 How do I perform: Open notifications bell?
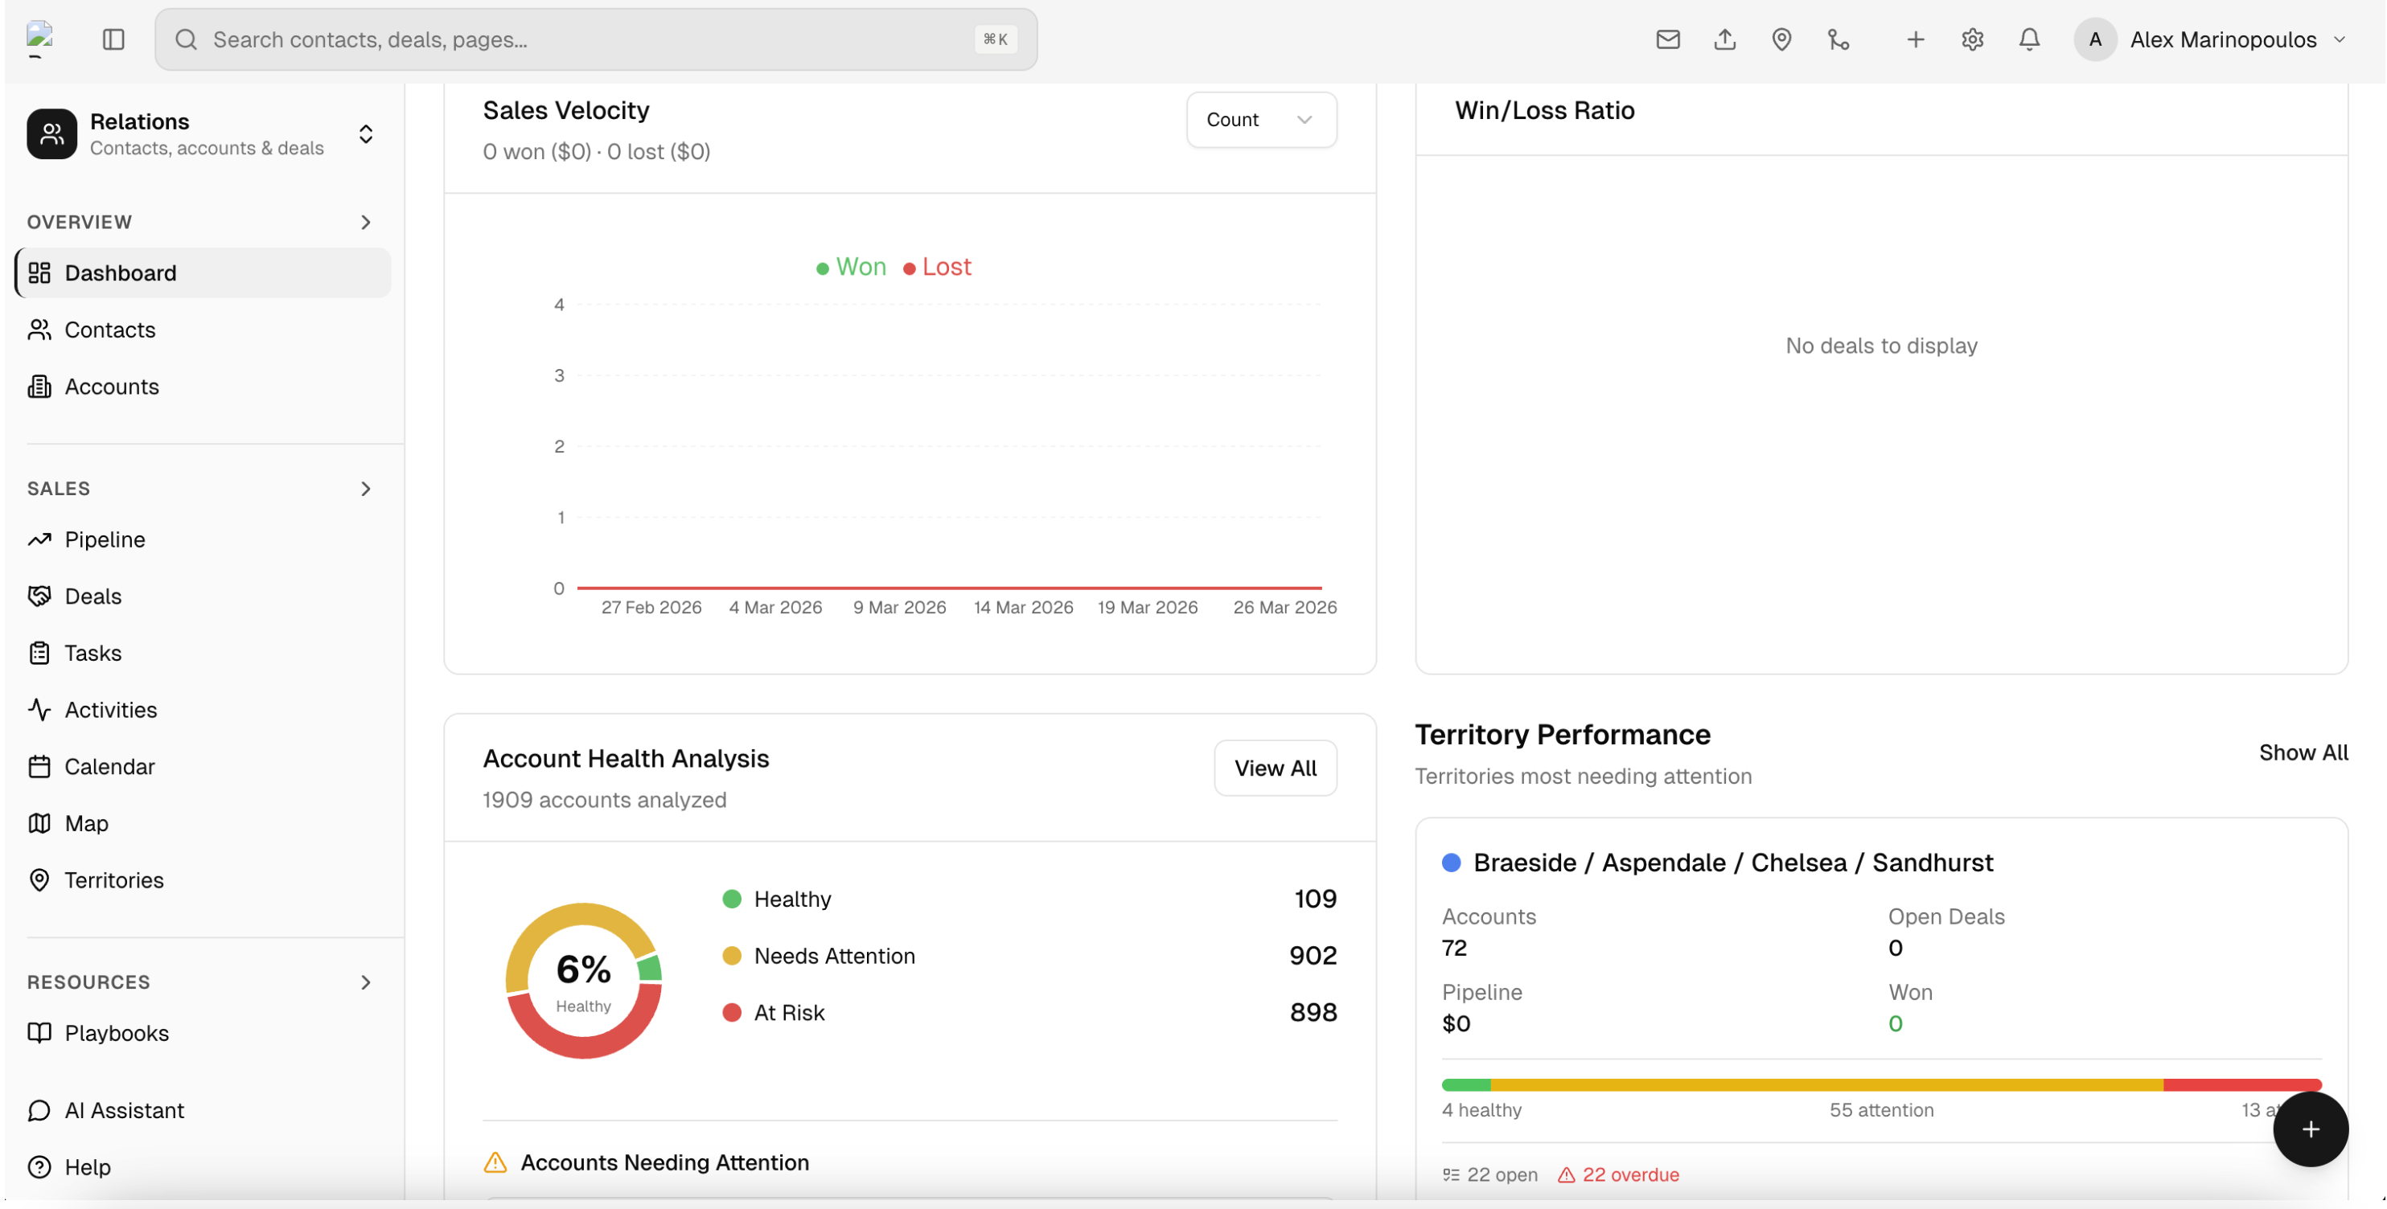point(2028,40)
